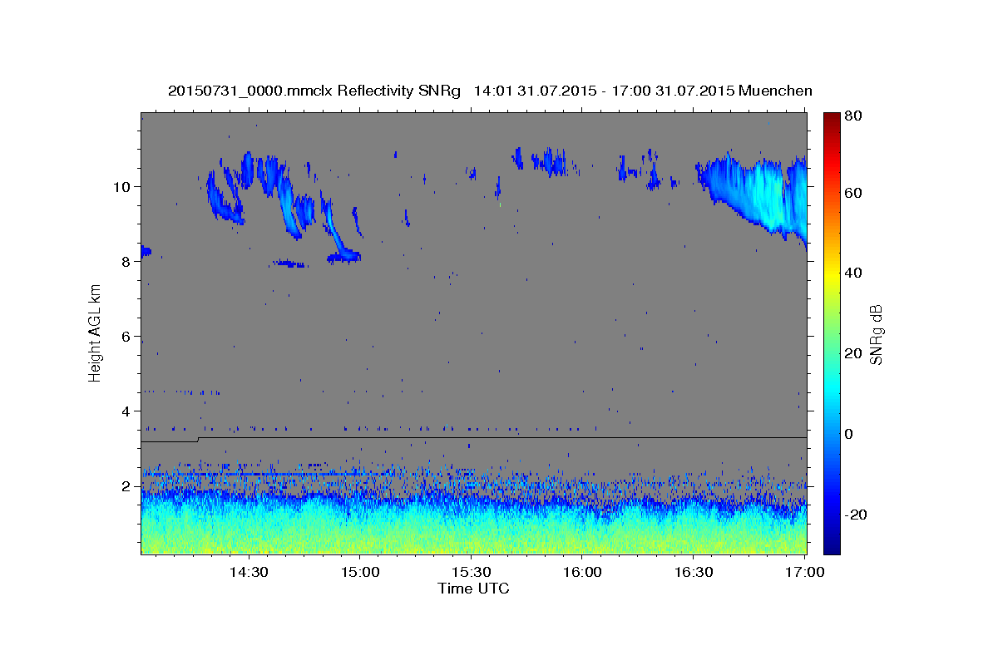Click the 17:00 time tick label
Screen dimensions: 998x665
click(x=805, y=573)
